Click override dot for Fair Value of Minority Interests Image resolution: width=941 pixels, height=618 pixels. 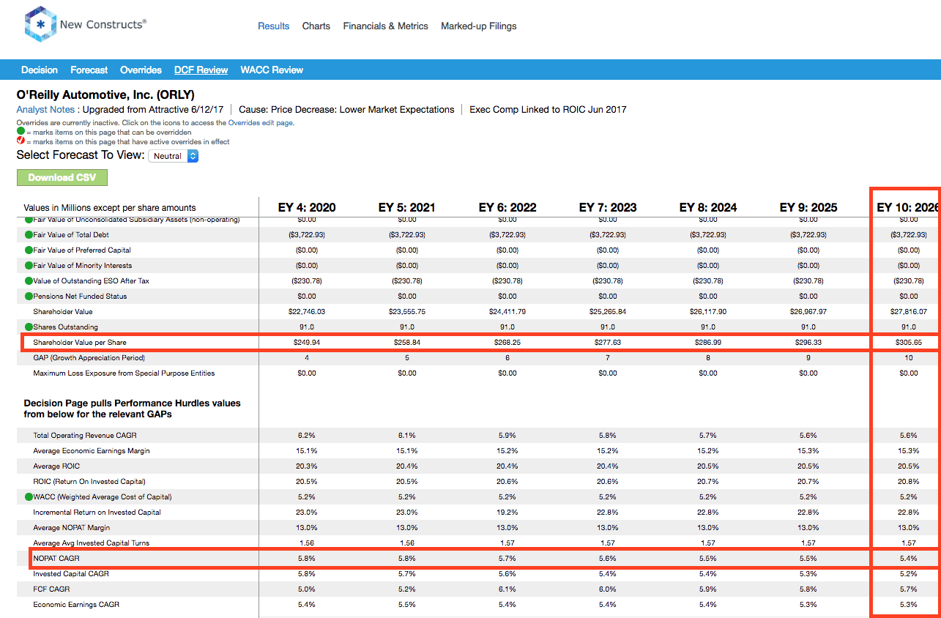coord(29,266)
